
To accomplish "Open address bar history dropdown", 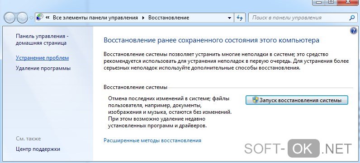I will coord(229,18).
